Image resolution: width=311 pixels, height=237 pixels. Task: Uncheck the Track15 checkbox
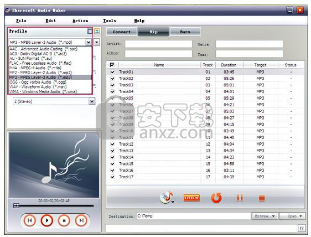(x=112, y=163)
